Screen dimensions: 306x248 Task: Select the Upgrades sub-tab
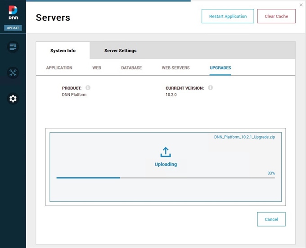click(x=220, y=68)
